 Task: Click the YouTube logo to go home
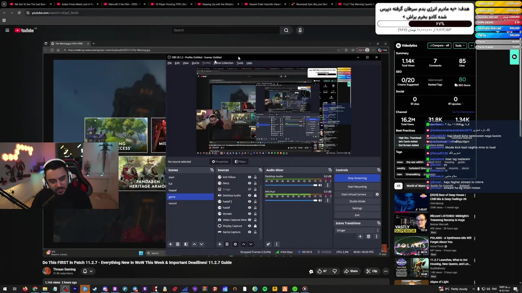(24, 30)
